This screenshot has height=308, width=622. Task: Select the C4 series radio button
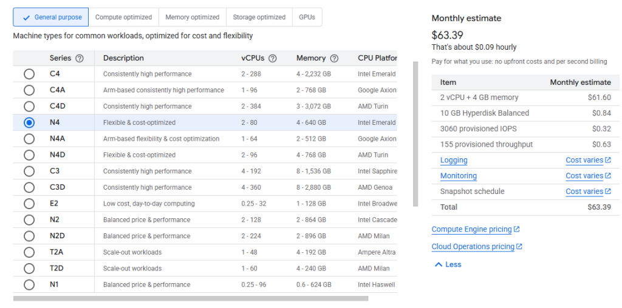coord(29,74)
